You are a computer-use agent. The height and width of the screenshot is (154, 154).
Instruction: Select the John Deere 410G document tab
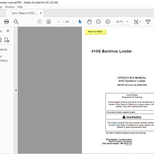click(x=24, y=13)
